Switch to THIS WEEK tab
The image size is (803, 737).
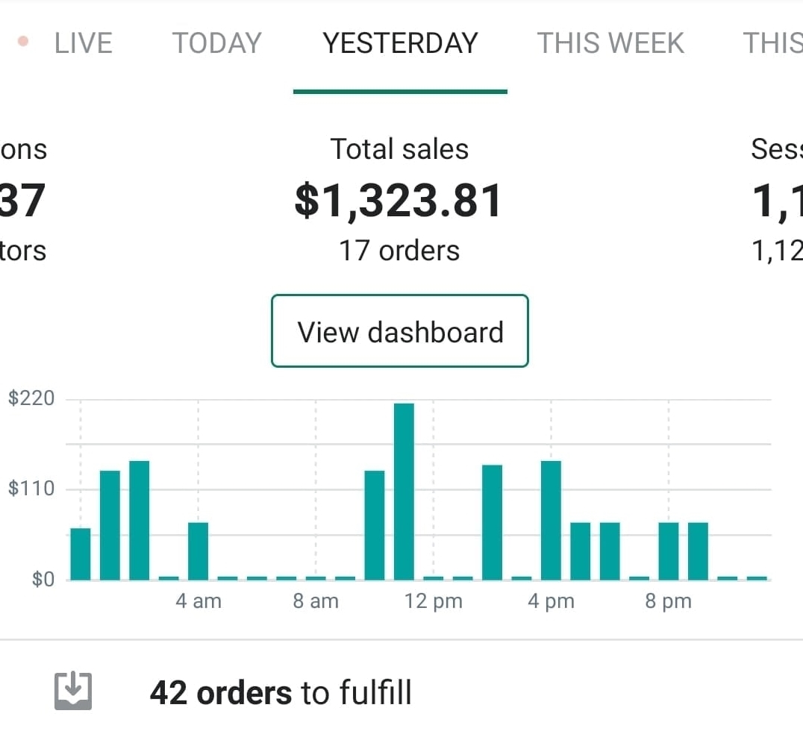610,43
